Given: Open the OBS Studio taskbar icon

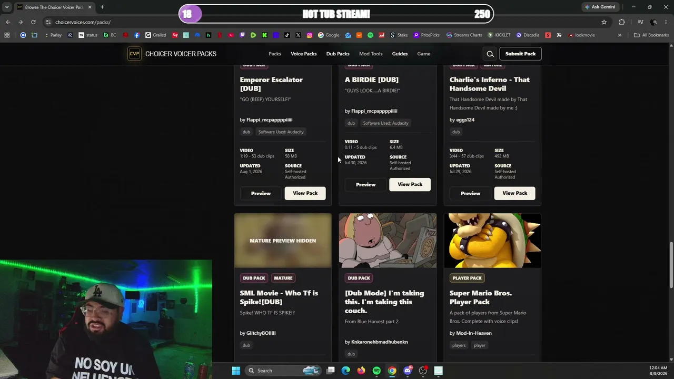Looking at the screenshot, I should click(x=423, y=371).
